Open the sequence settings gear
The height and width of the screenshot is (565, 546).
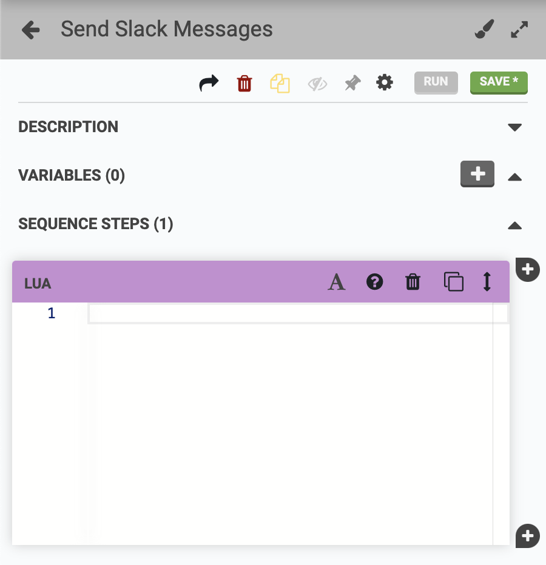[x=385, y=82]
